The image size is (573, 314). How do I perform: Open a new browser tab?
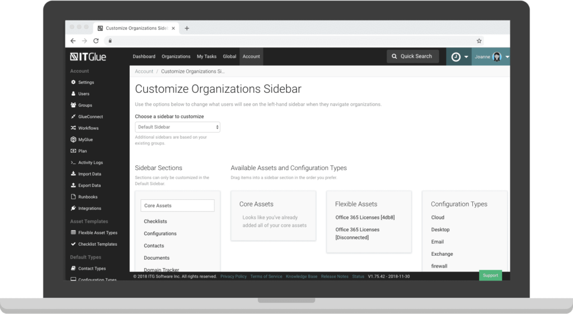click(187, 28)
